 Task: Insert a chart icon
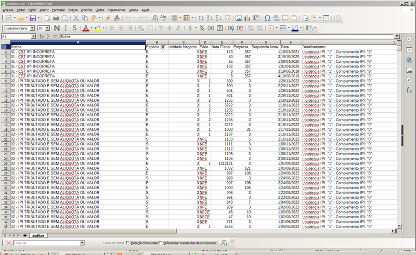(248, 18)
